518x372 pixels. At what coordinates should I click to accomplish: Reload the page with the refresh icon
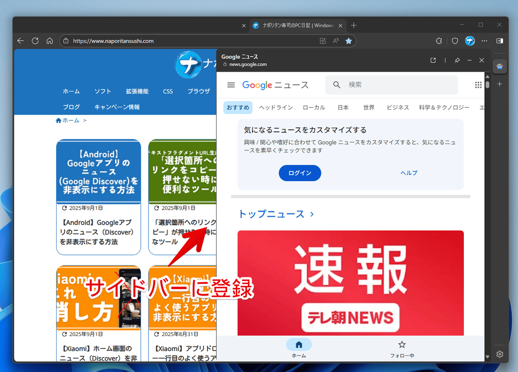pyautogui.click(x=35, y=41)
